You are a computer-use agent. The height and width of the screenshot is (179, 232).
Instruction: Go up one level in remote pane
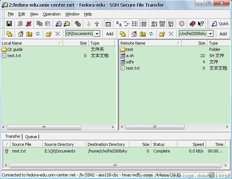click(x=143, y=34)
